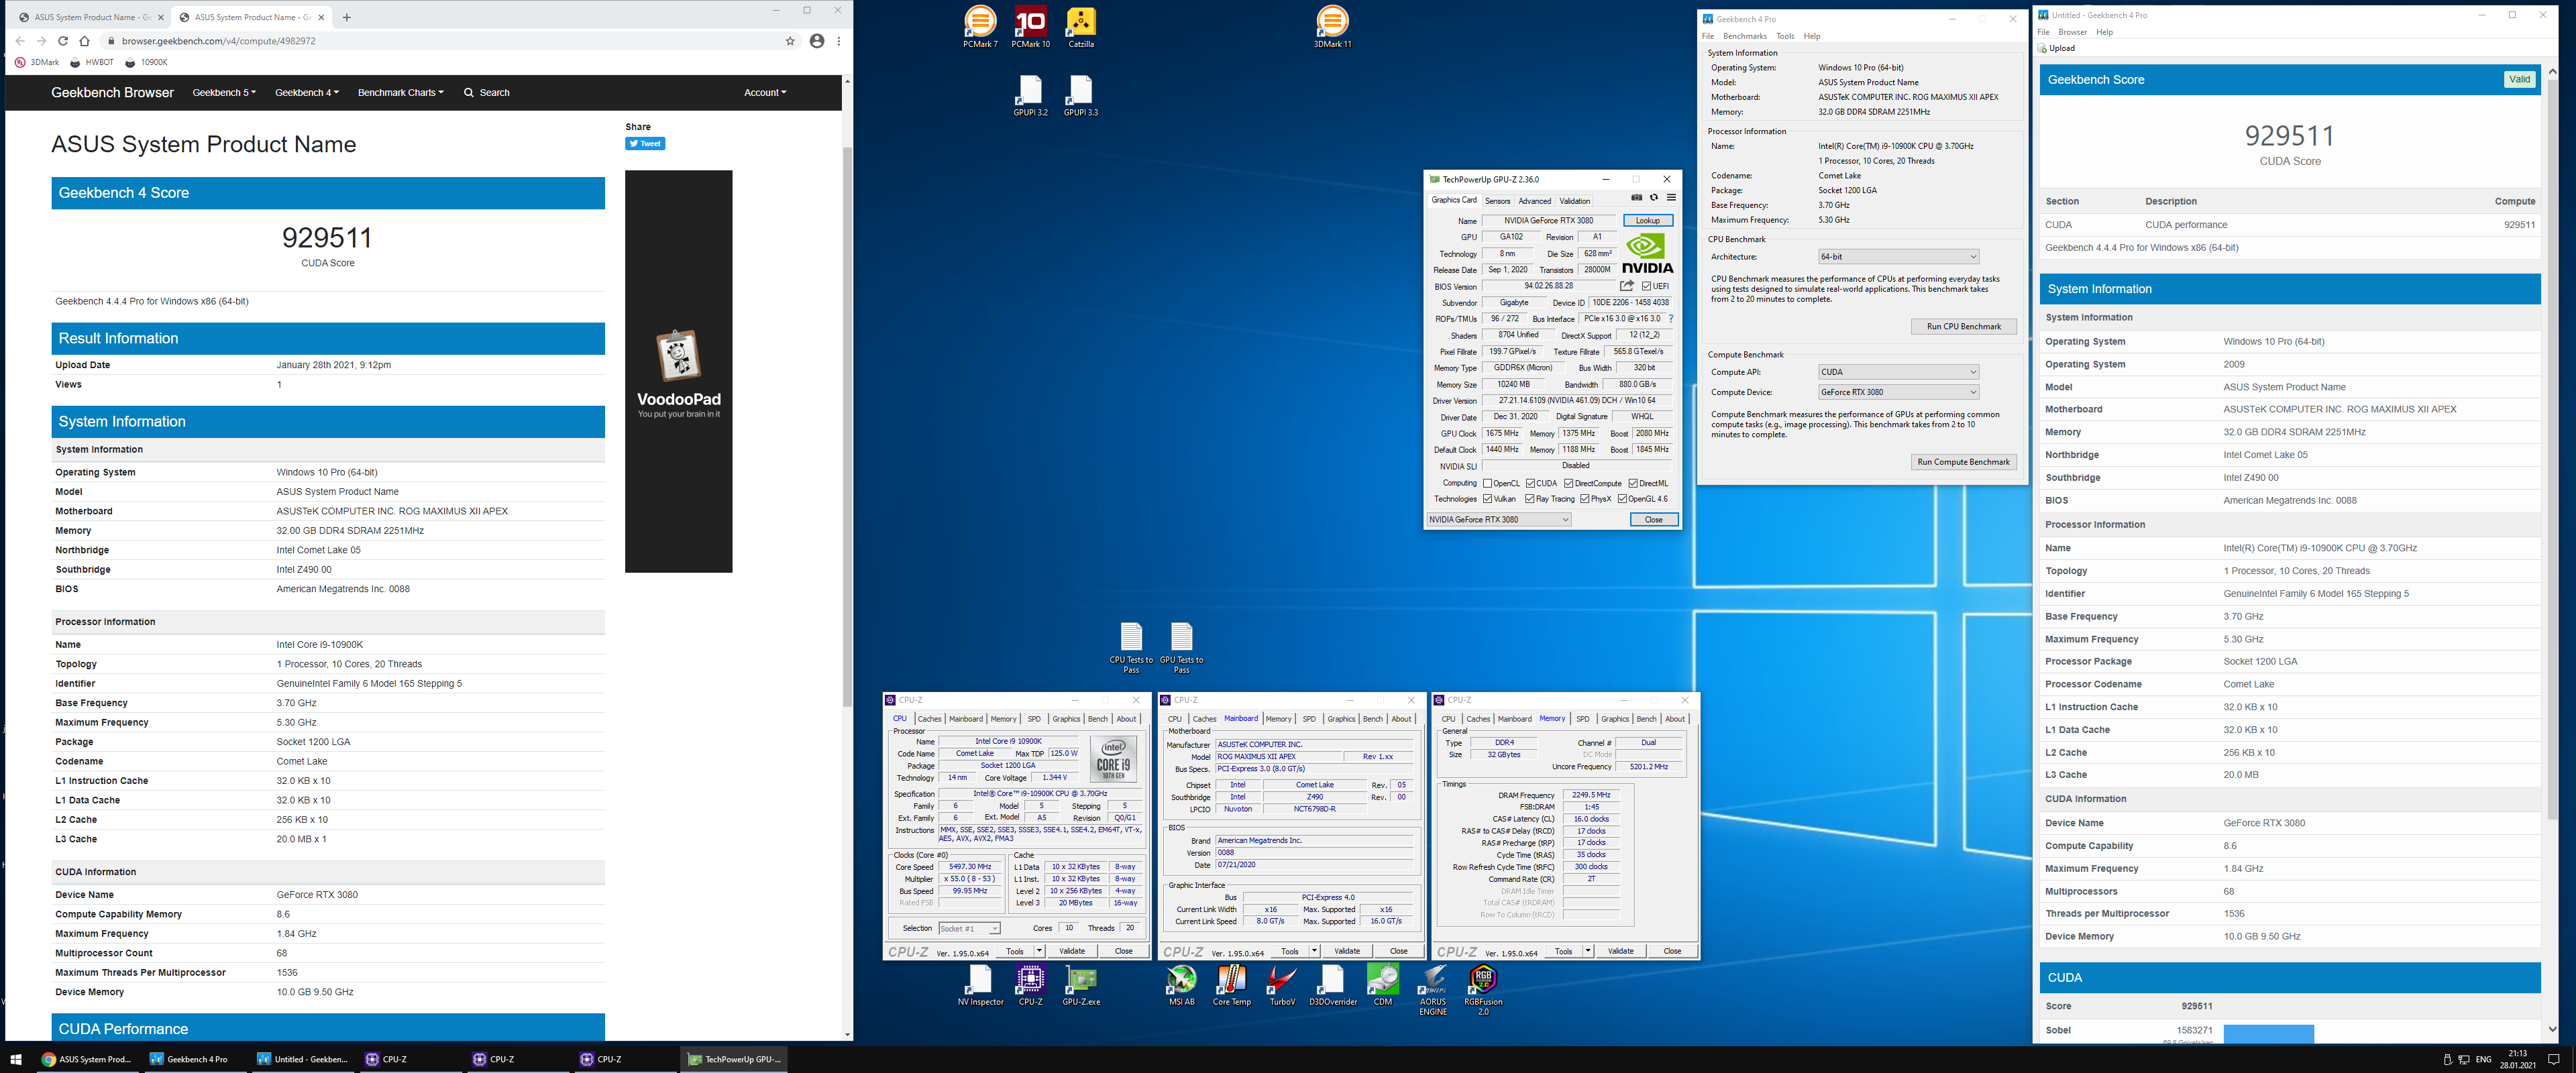Expand the Benchmark Charts navbar menu
Screen dimensions: 2576x1073
[x=400, y=92]
